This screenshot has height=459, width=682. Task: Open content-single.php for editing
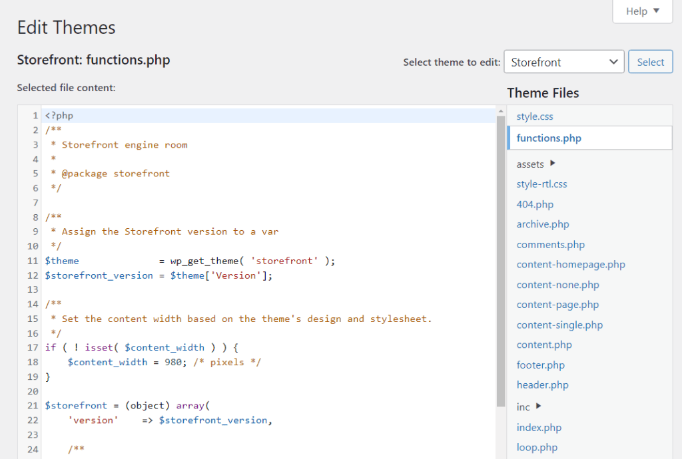click(x=559, y=325)
